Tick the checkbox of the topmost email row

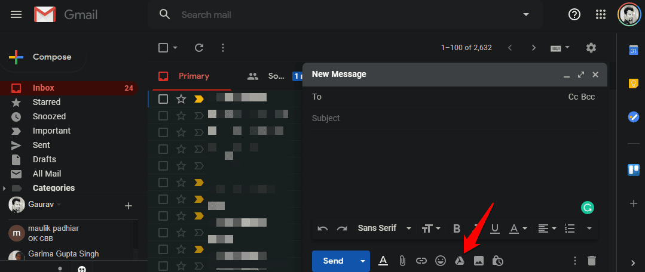163,99
